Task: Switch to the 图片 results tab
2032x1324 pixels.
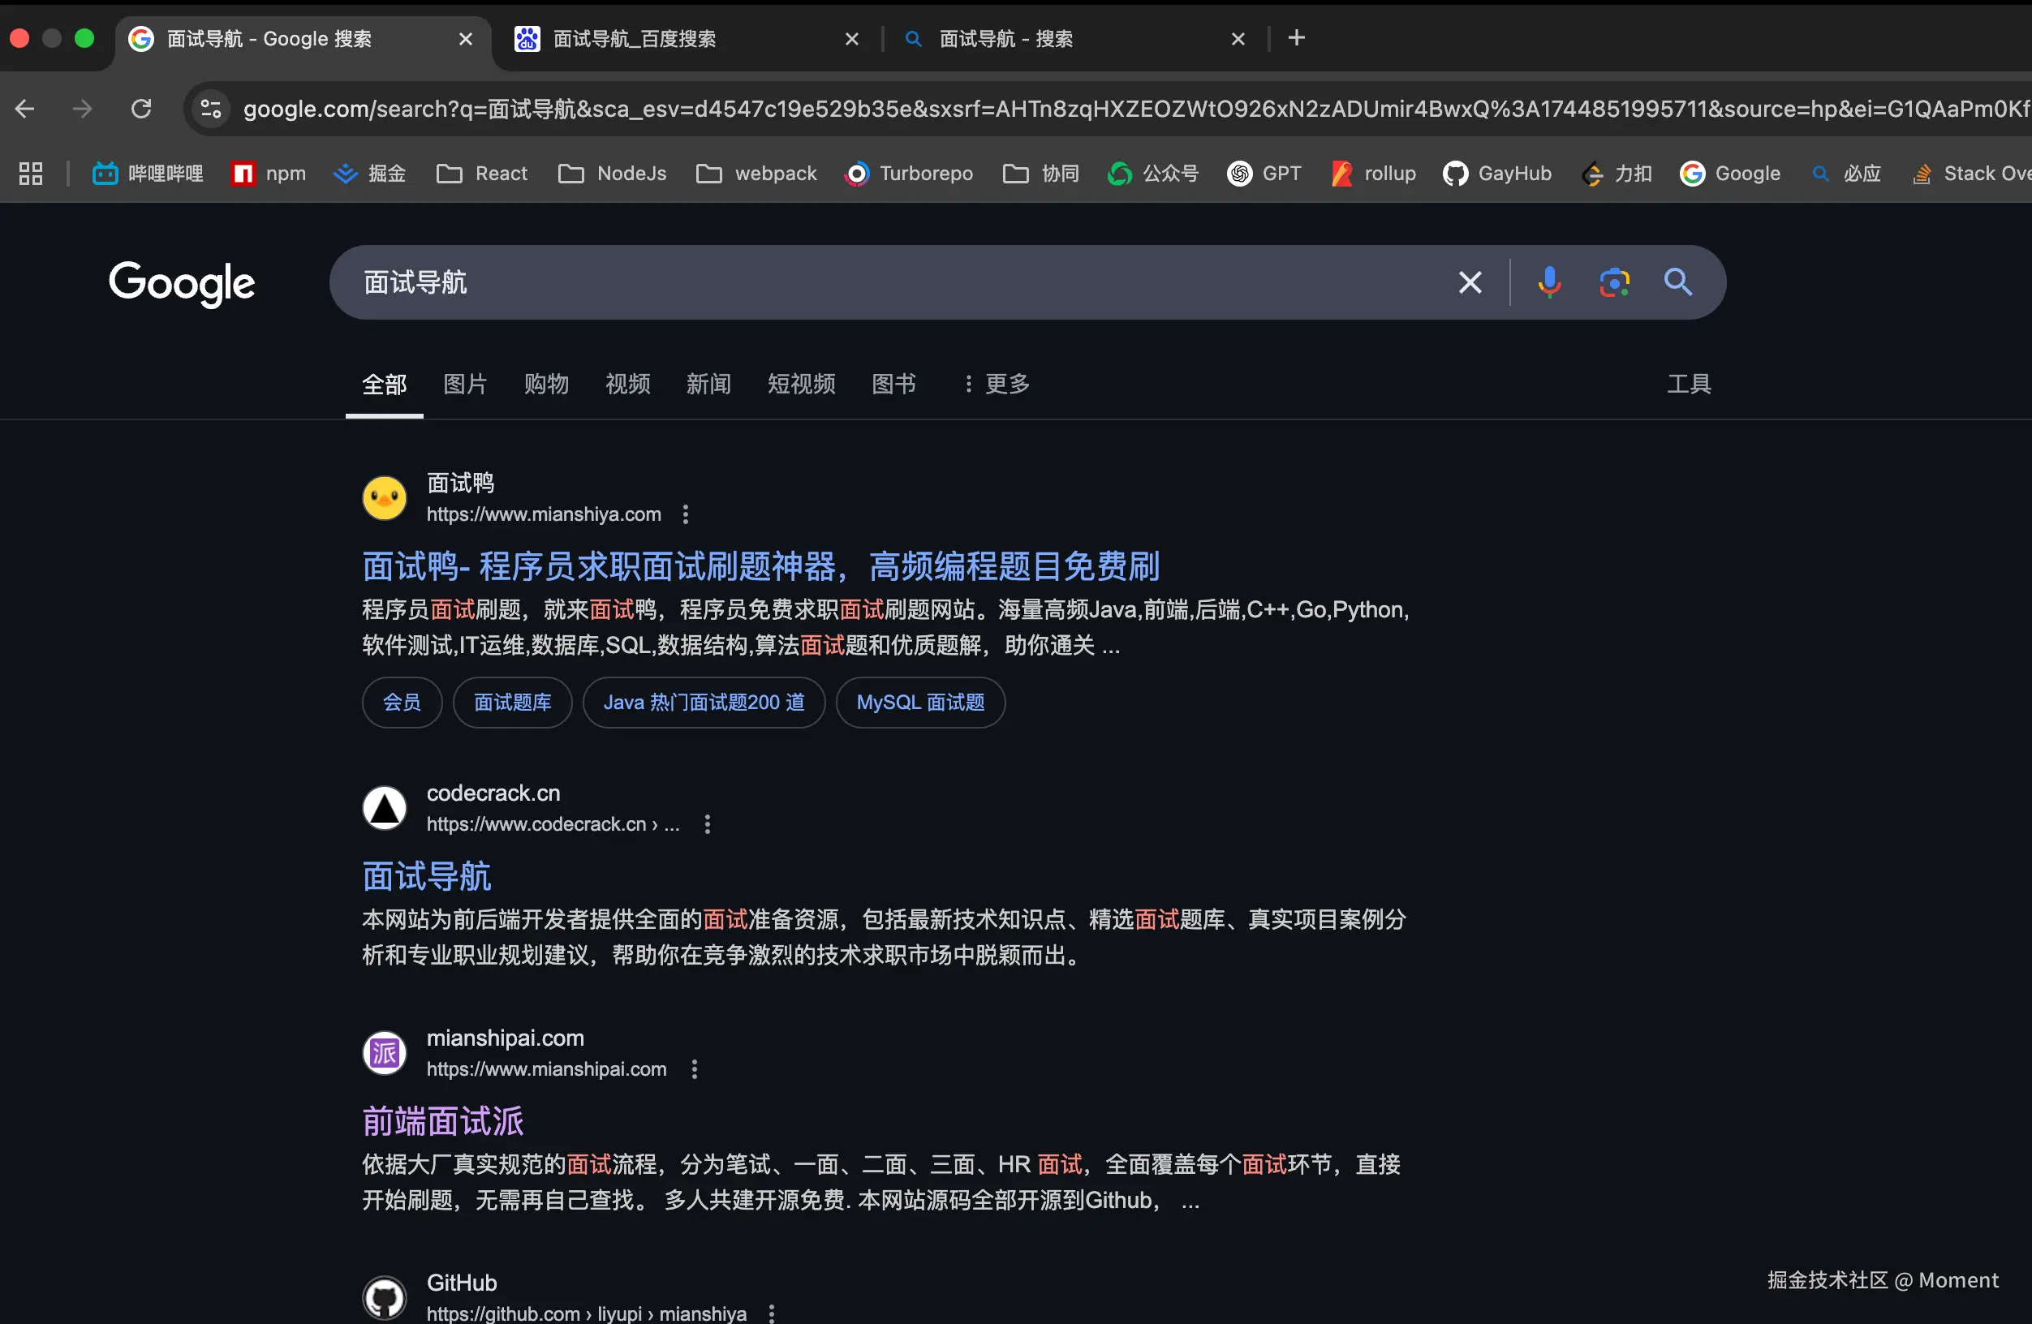Action: click(x=465, y=385)
